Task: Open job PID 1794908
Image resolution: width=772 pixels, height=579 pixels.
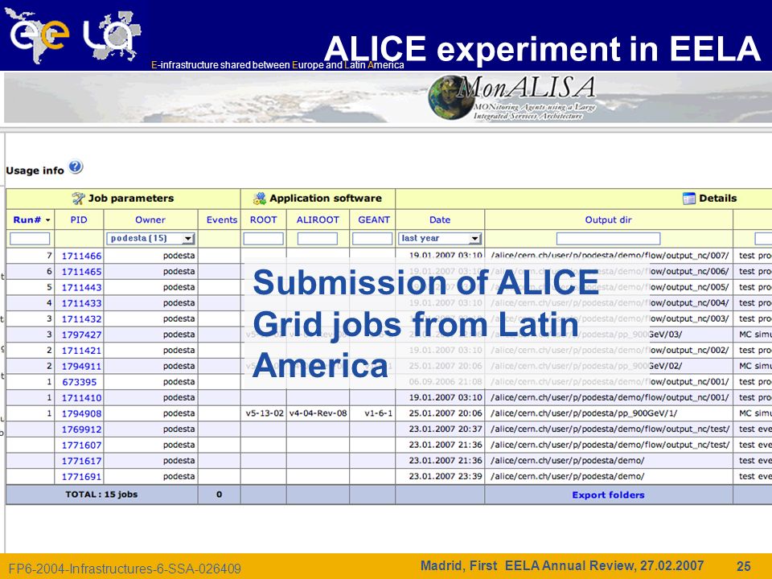Action: (81, 413)
